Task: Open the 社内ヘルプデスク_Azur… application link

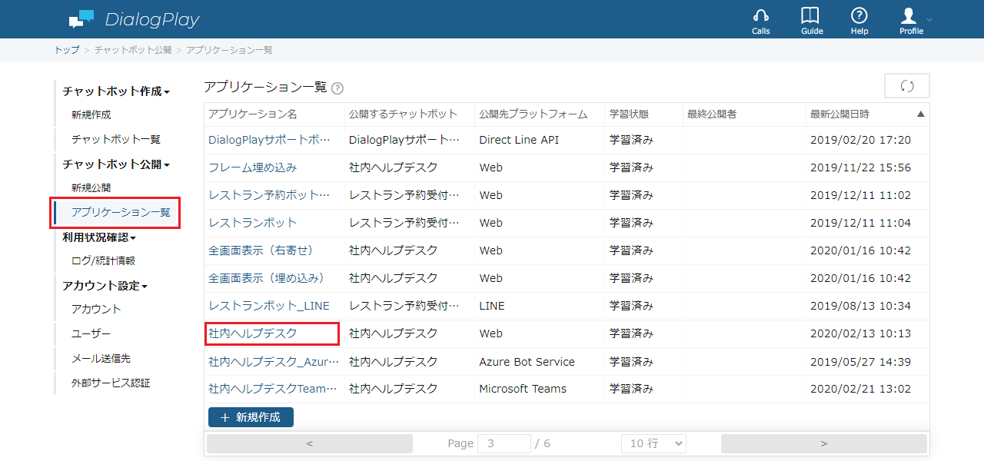Action: click(273, 361)
